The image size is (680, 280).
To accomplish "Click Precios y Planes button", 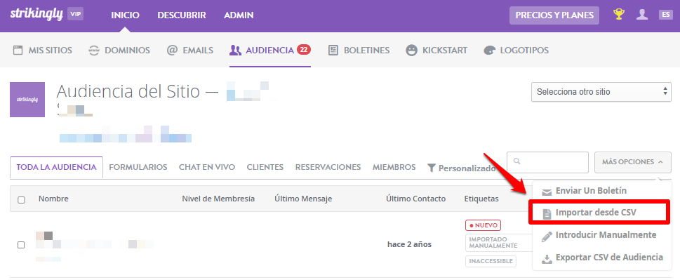I will [x=554, y=15].
